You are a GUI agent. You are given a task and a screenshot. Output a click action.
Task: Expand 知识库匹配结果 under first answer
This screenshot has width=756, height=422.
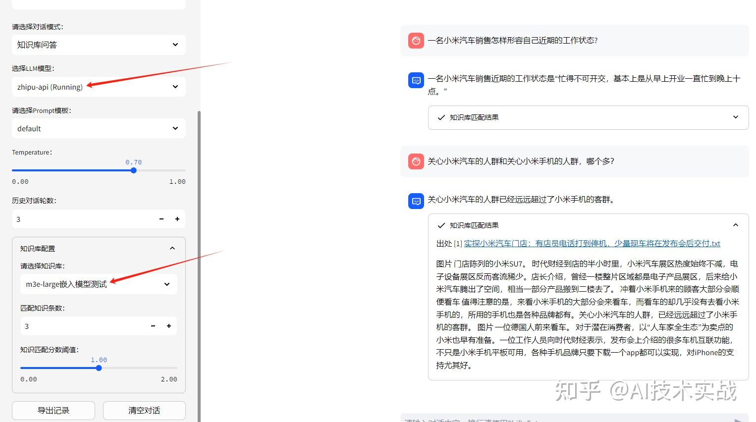[x=588, y=117]
